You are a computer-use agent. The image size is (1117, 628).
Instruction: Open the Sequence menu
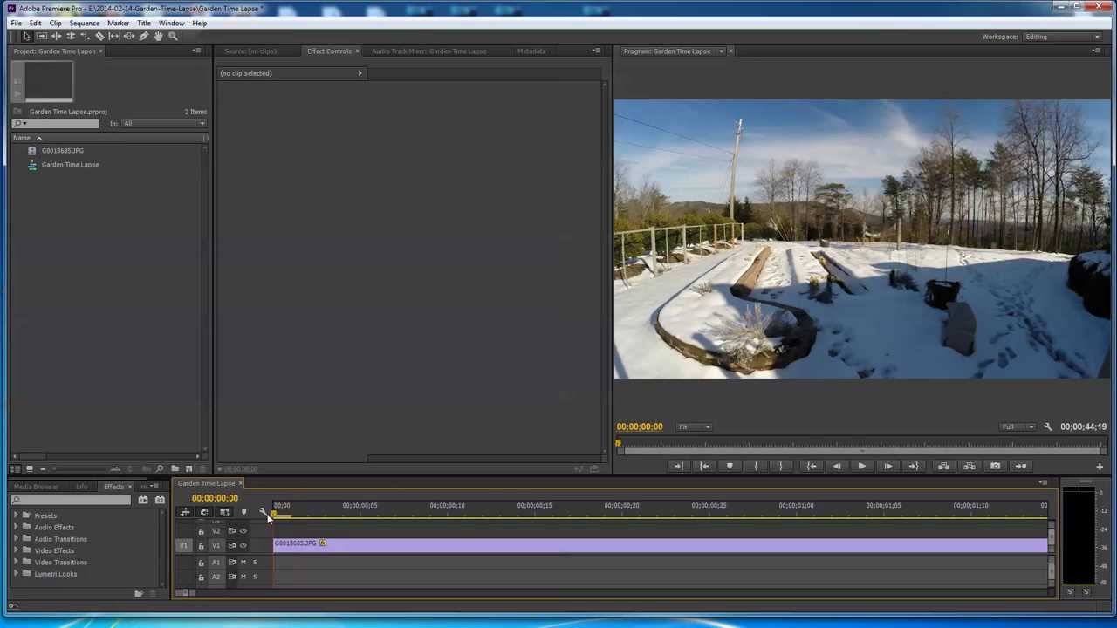tap(84, 23)
